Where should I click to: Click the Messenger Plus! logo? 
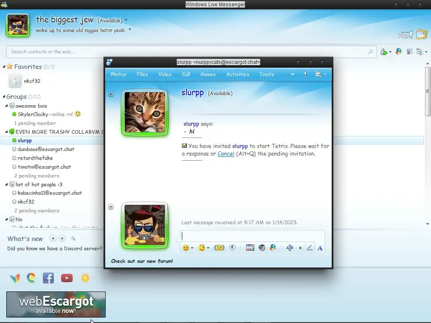coord(405,35)
